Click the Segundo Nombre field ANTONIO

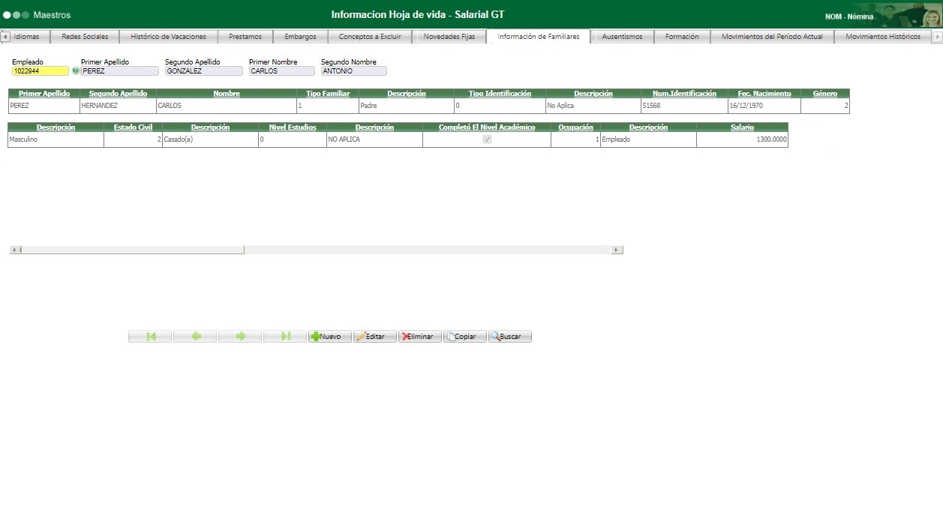coord(354,71)
